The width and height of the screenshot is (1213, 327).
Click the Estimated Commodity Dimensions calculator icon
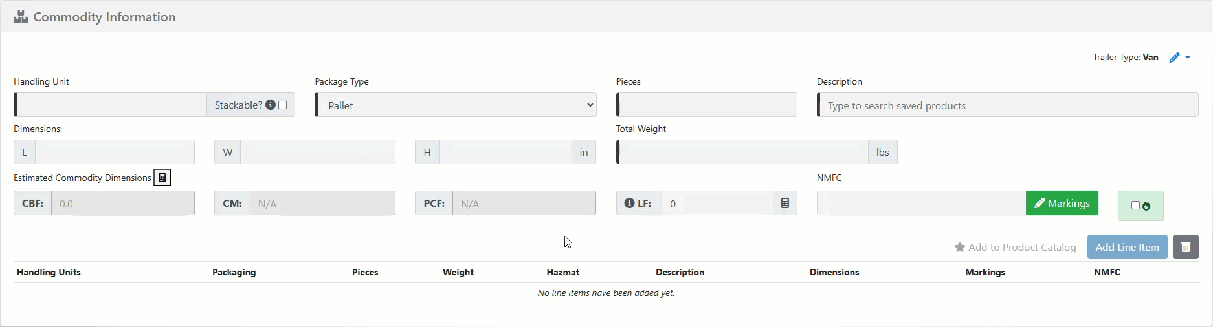tap(162, 178)
